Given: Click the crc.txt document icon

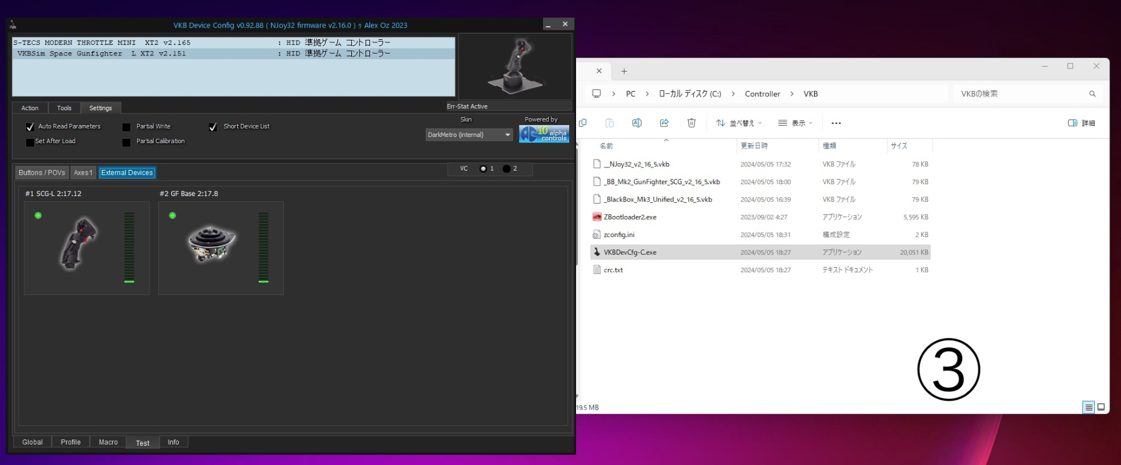Looking at the screenshot, I should tap(597, 270).
